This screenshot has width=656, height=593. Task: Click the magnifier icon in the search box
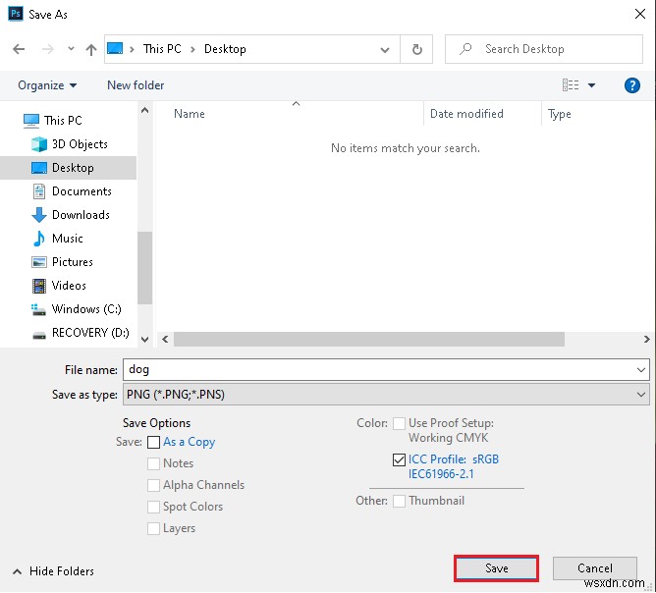[465, 49]
